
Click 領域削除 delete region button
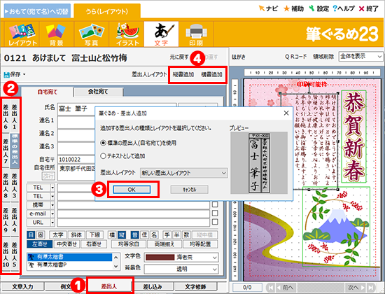(323, 57)
